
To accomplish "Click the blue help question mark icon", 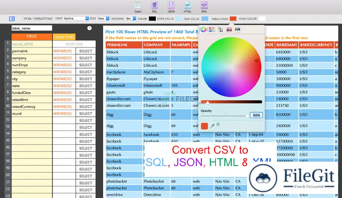I will (x=89, y=28).
